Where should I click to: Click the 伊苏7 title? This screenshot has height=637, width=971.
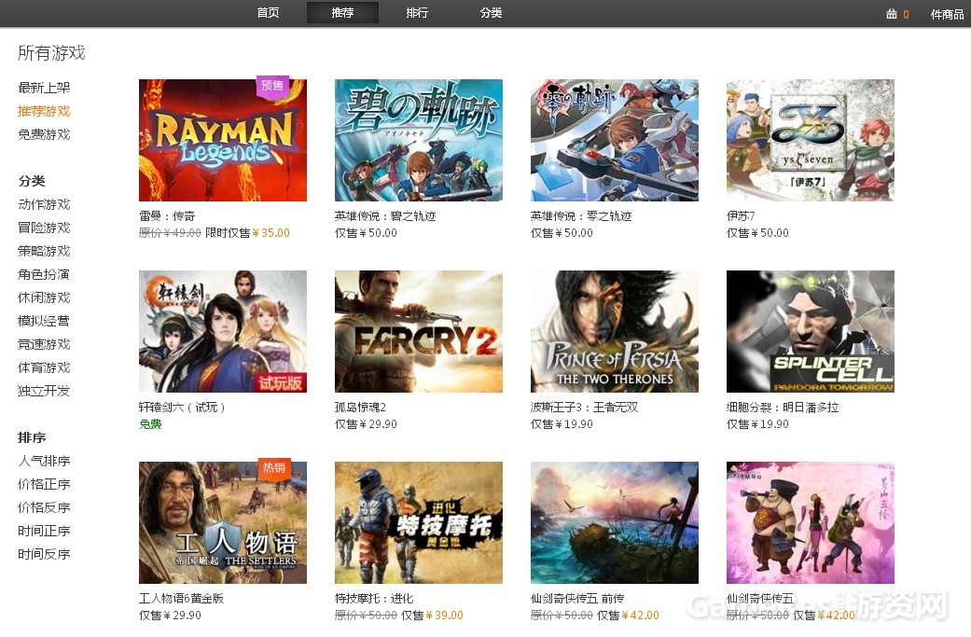point(741,216)
